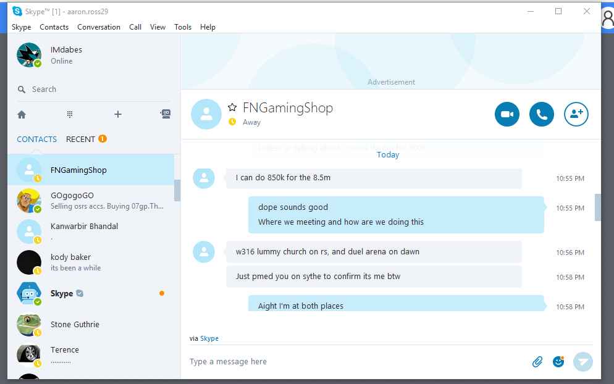Viewport: 614px width, 384px height.
Task: Click the 'Aight I'm at both places' message
Action: tap(396, 304)
